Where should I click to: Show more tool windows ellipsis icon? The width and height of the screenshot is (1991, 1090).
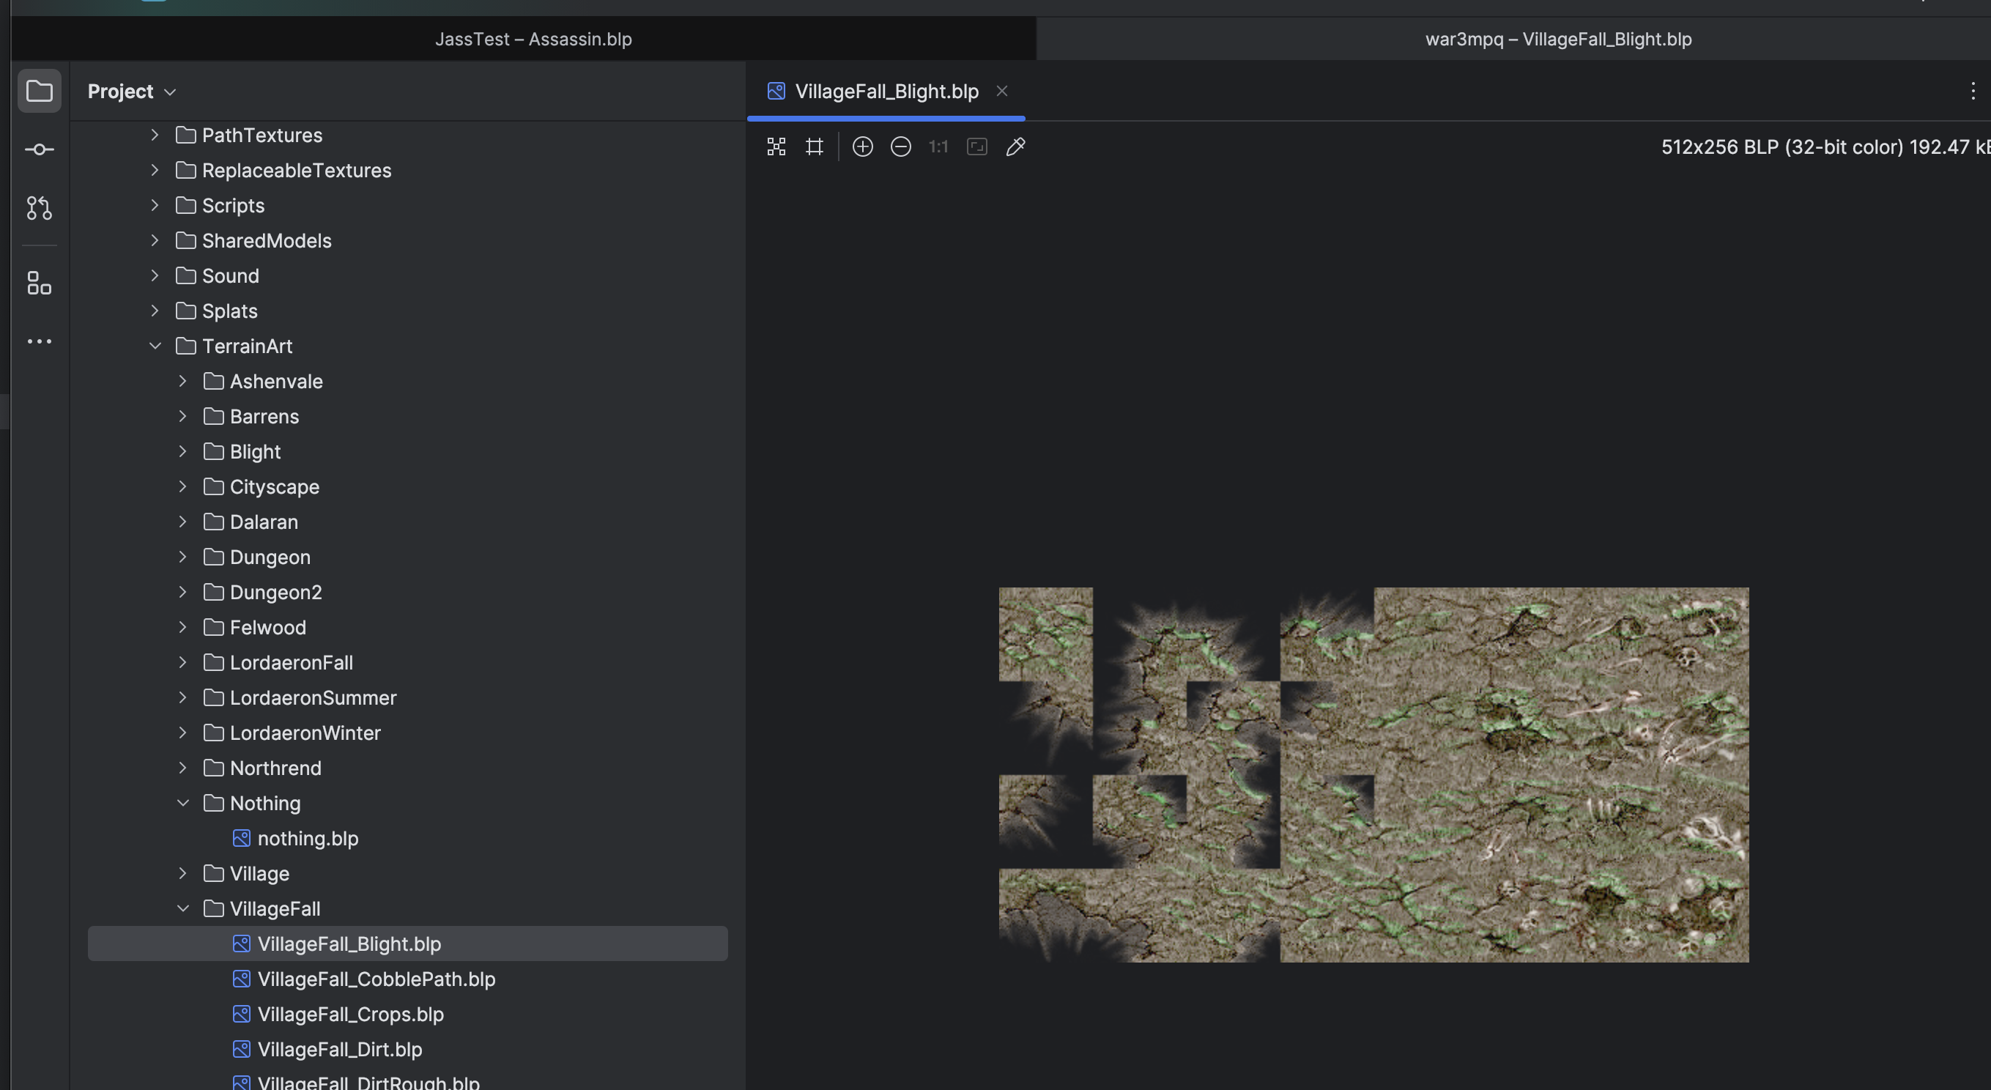pos(40,341)
